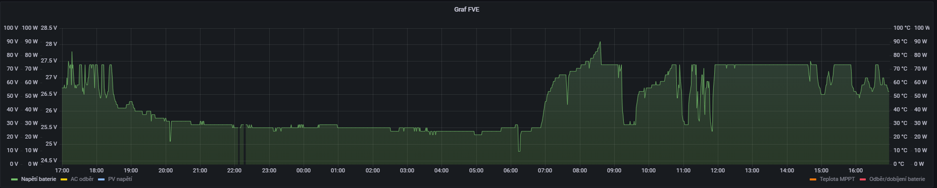Show the Odběr/dobíjení baterie series

coord(897,179)
